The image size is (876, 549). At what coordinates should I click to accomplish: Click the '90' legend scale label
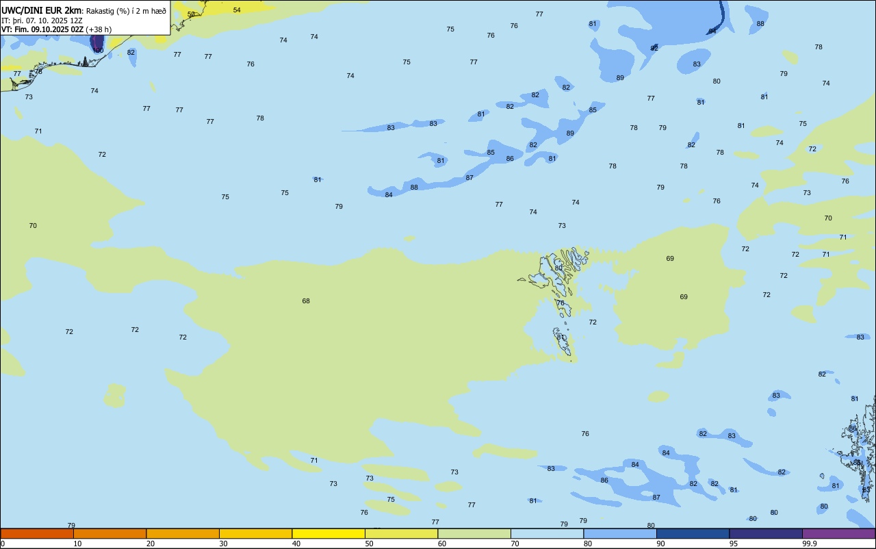coord(660,544)
